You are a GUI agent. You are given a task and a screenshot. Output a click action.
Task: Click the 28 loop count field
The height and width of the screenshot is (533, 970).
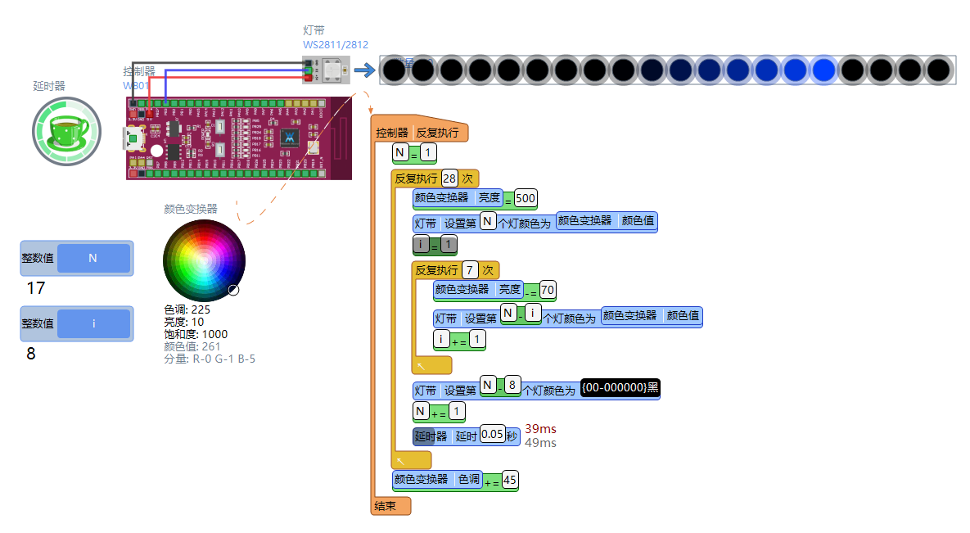(449, 178)
